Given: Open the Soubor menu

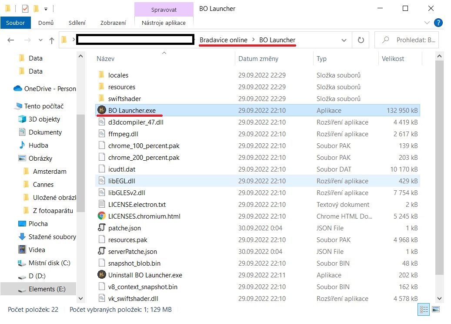Looking at the screenshot, I should pyautogui.click(x=16, y=23).
